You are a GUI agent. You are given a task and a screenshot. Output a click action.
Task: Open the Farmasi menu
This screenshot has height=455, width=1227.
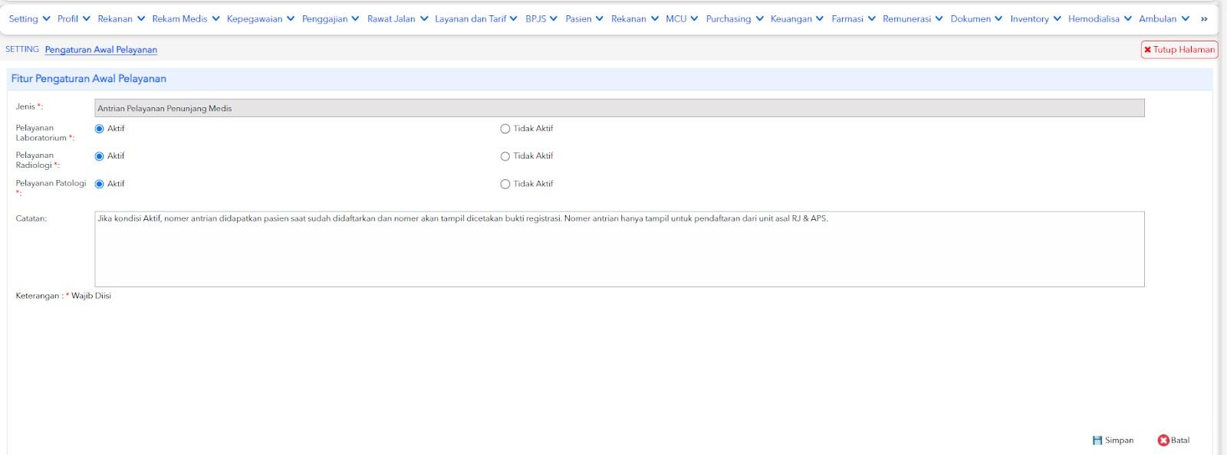tap(854, 19)
